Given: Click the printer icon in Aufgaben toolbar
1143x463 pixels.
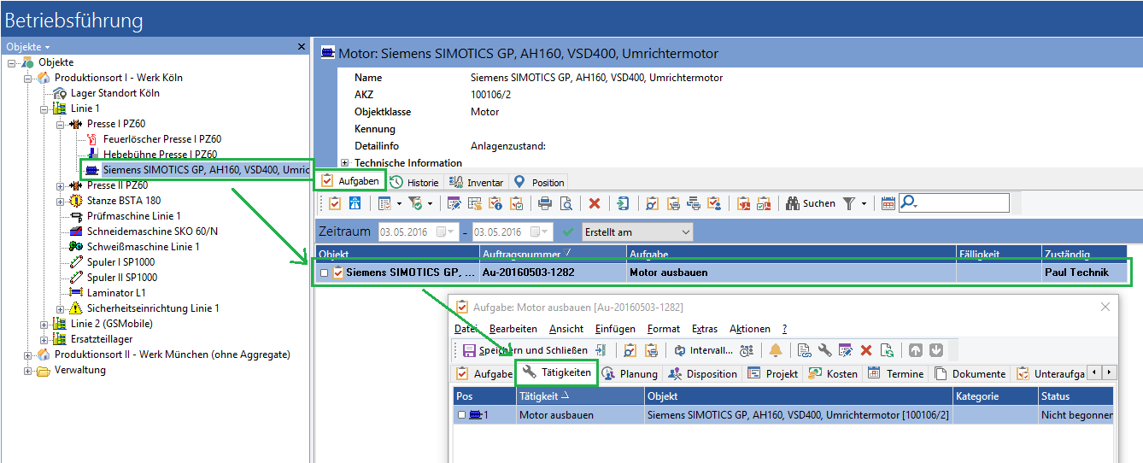Looking at the screenshot, I should [x=544, y=203].
